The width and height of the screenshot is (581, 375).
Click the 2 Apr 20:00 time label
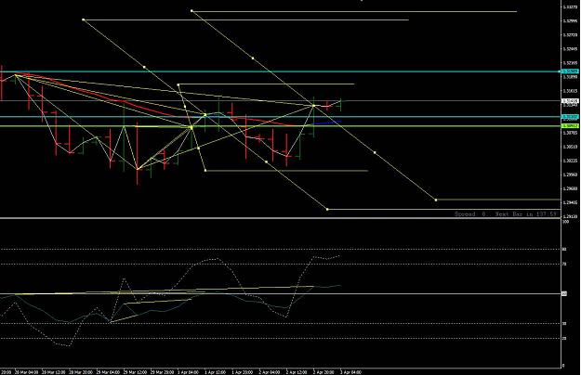[324, 372]
